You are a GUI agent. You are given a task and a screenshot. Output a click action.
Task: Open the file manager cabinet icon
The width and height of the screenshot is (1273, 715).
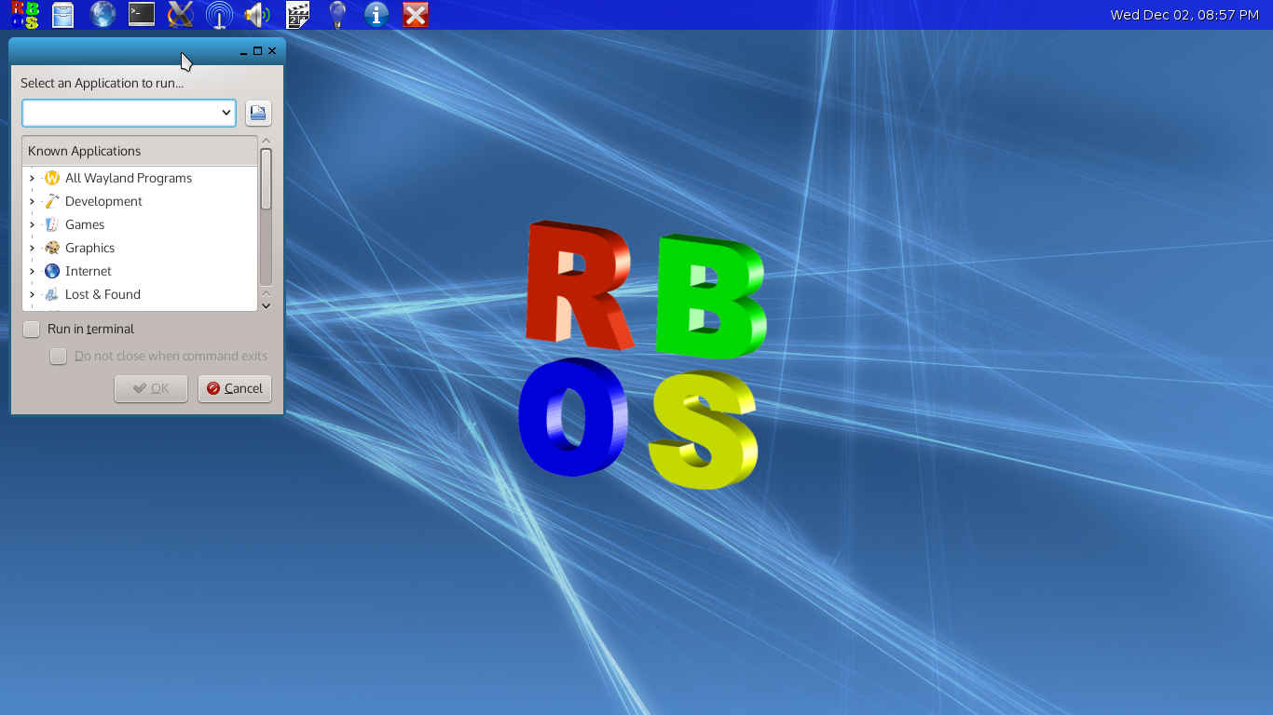pyautogui.click(x=62, y=15)
